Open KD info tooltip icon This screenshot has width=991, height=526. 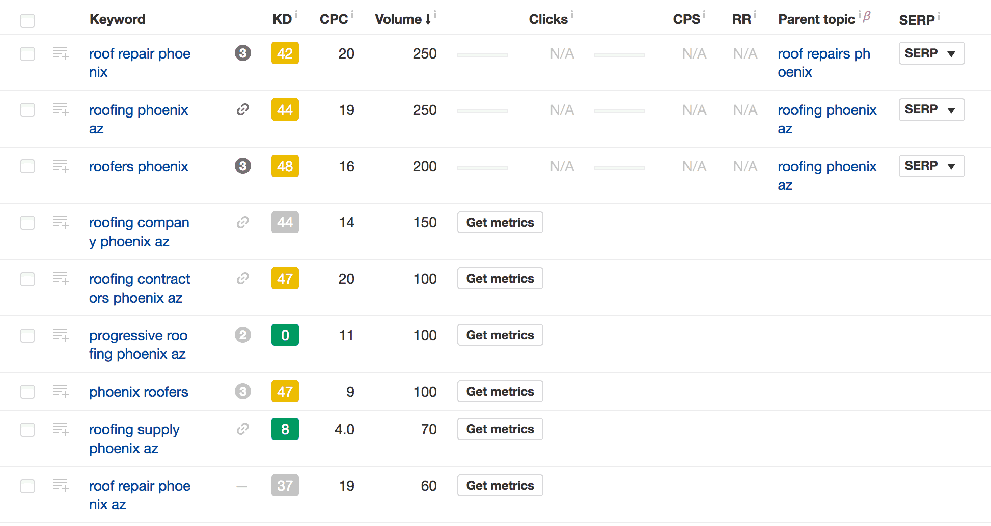tap(296, 14)
